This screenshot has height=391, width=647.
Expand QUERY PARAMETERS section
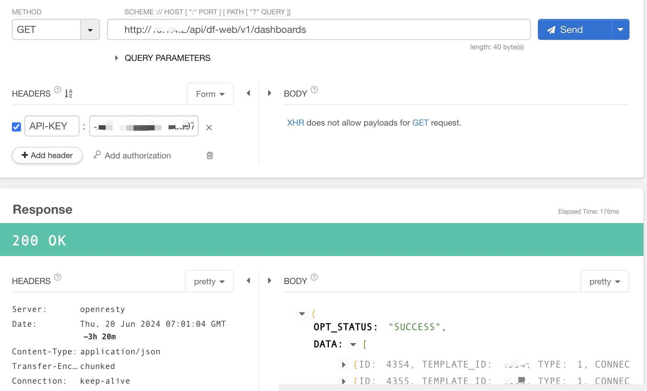[116, 58]
